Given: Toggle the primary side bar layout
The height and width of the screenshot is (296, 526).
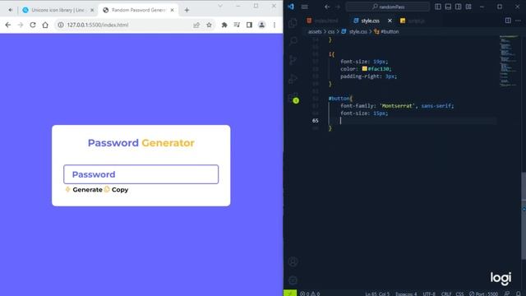Looking at the screenshot, I should [438, 7].
